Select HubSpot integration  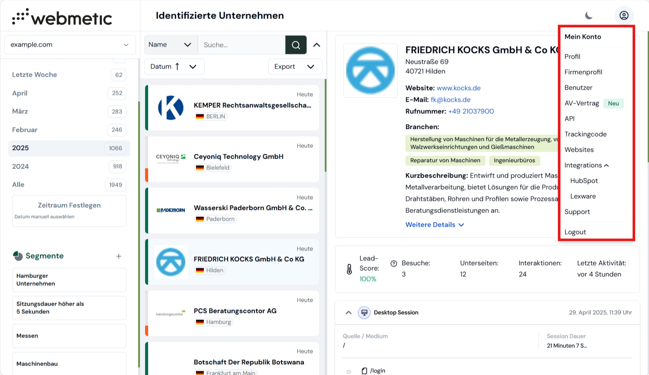tap(584, 181)
